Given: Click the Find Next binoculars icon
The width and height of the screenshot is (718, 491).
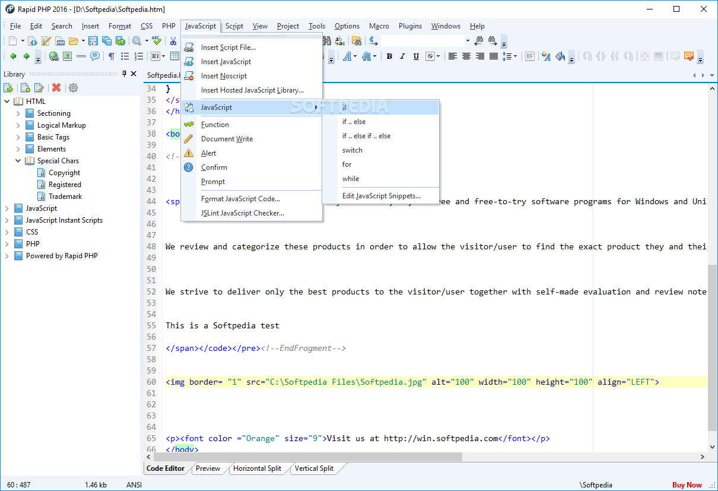Looking at the screenshot, I should [x=493, y=41].
